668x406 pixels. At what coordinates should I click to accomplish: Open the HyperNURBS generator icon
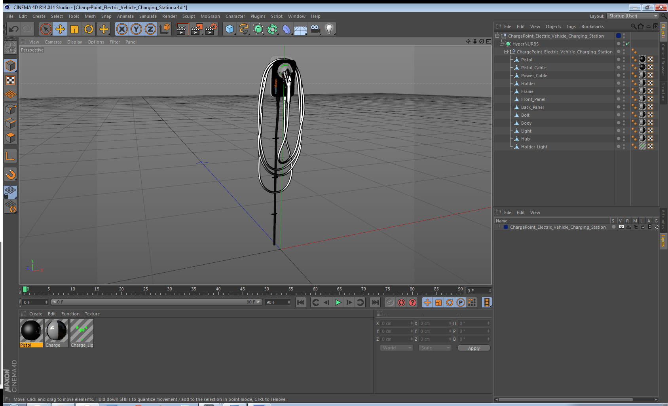(258, 29)
